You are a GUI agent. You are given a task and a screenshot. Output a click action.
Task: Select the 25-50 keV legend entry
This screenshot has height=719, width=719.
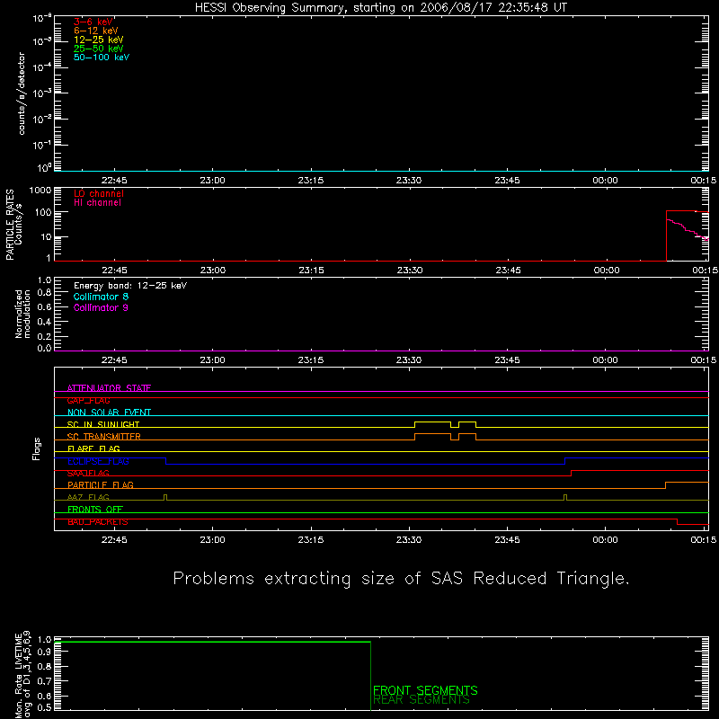click(x=99, y=49)
